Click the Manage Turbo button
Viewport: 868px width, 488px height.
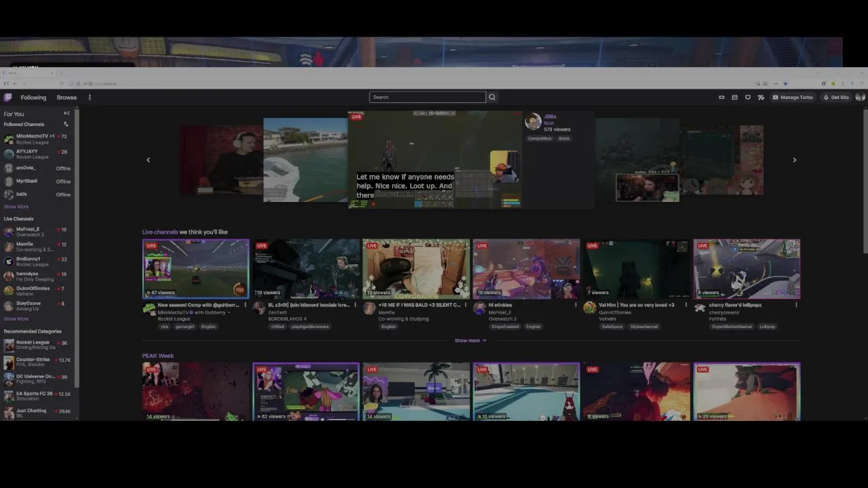point(793,97)
